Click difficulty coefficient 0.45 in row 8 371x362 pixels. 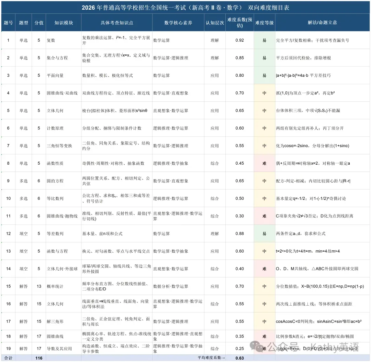click(240, 163)
